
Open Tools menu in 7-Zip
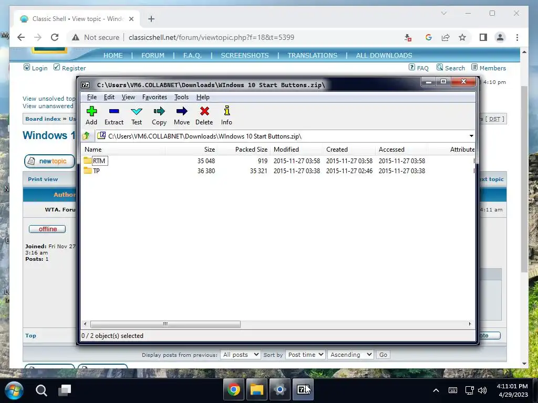181,97
